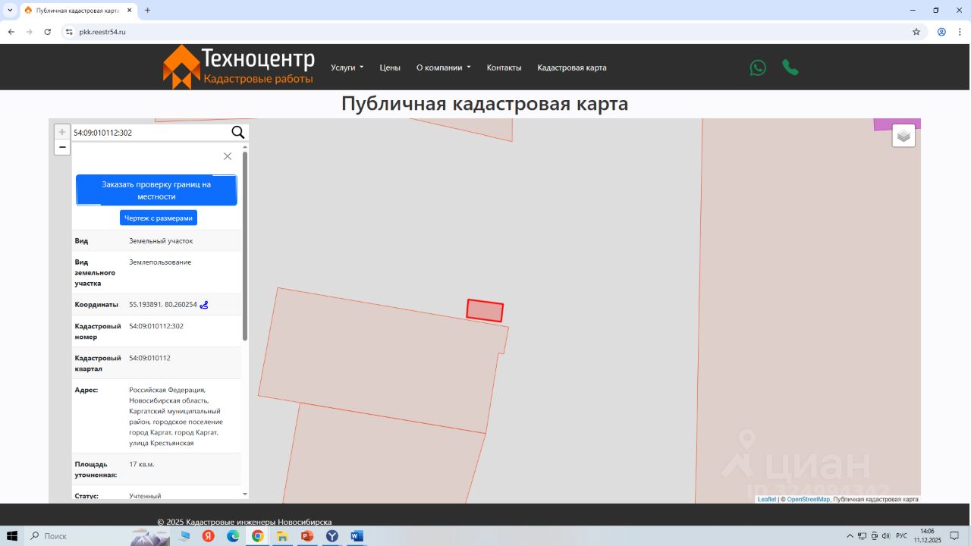Reload the page in Chrome
The image size is (971, 546).
[x=48, y=32]
